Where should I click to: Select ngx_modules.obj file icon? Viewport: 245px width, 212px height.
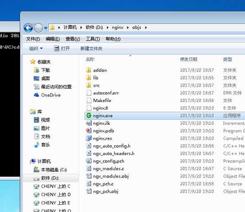(x=89, y=176)
